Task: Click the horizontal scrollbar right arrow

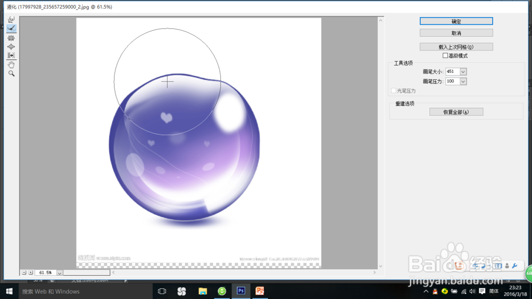Action: 375,272
